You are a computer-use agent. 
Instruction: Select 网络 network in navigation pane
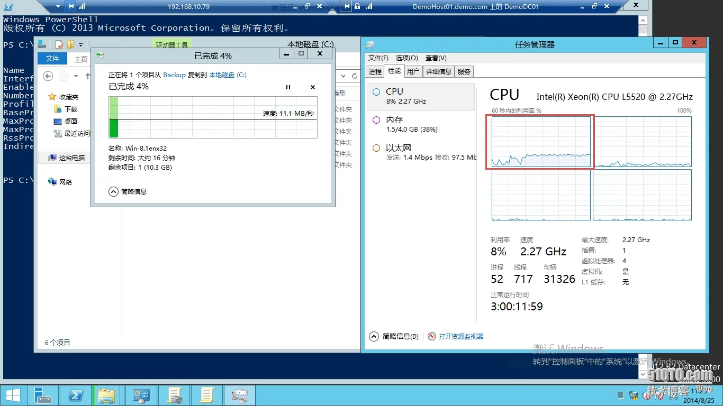60,182
